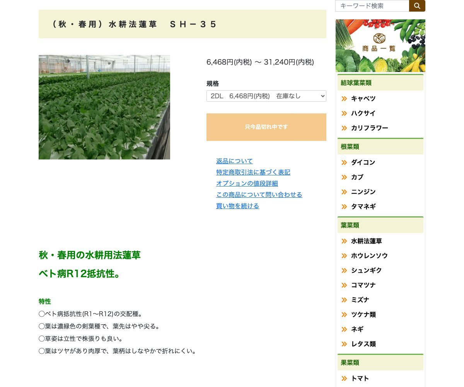
Task: Select the 根菜類 section header
Action: pos(350,146)
